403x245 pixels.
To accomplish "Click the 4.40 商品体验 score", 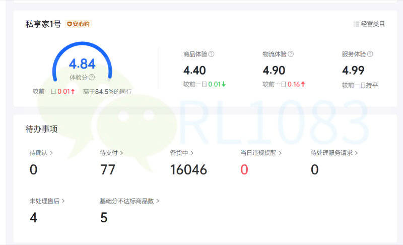I will [x=194, y=70].
